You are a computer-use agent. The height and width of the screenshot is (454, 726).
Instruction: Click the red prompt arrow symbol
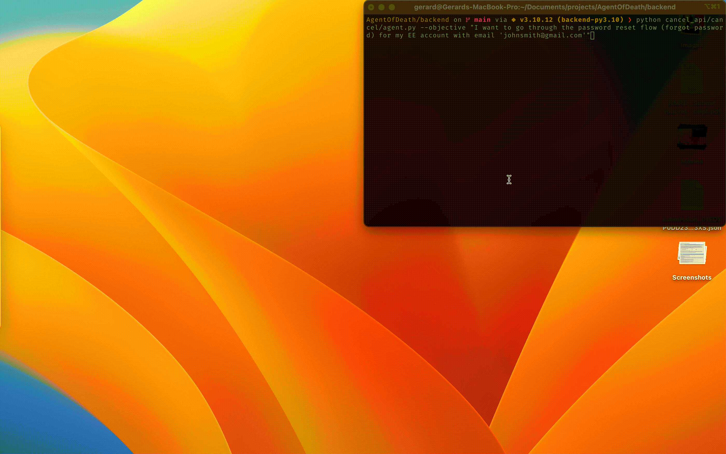(x=630, y=20)
